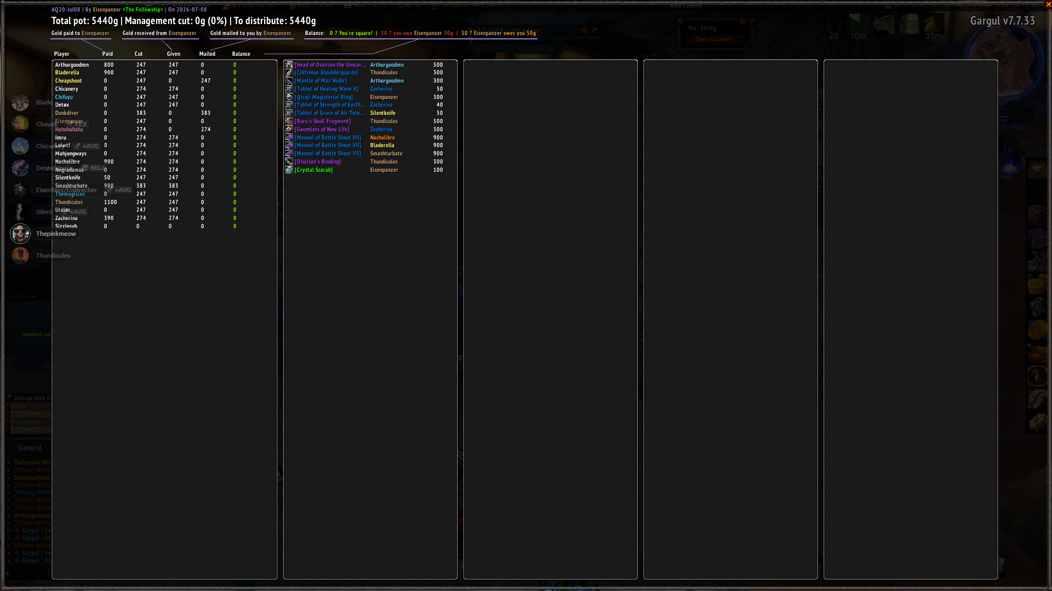This screenshot has width=1052, height=591.
Task: Click the Gargul v7.7.33 version label
Action: (1002, 21)
